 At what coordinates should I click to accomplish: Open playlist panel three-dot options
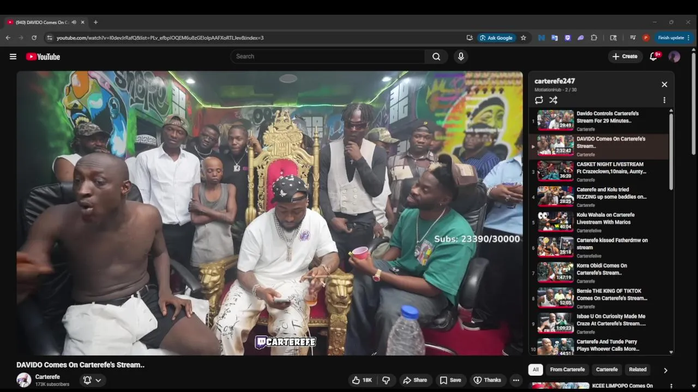(x=664, y=100)
